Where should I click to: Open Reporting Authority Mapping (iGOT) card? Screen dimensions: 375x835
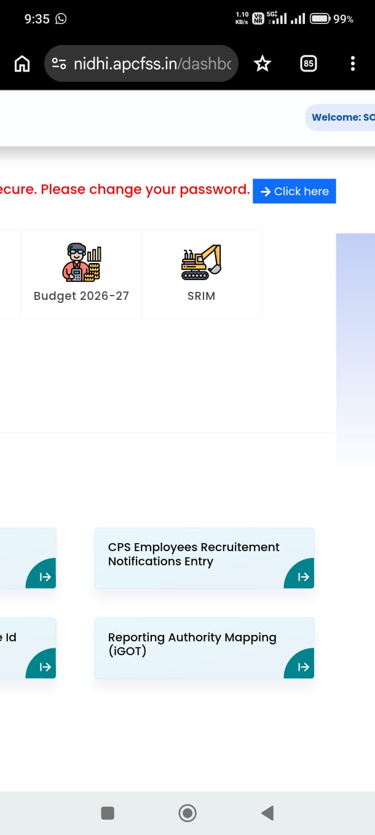coord(204,648)
